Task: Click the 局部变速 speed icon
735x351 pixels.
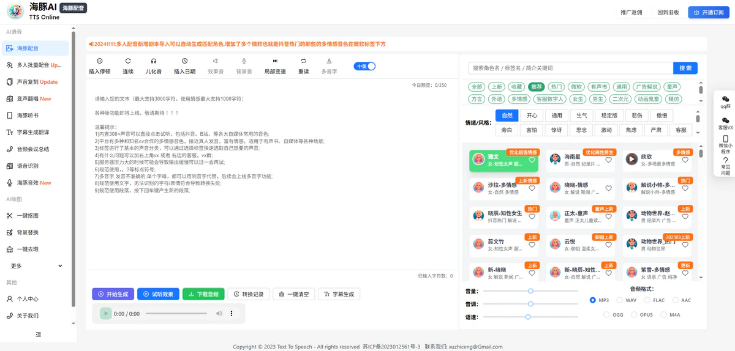Action: (x=275, y=61)
